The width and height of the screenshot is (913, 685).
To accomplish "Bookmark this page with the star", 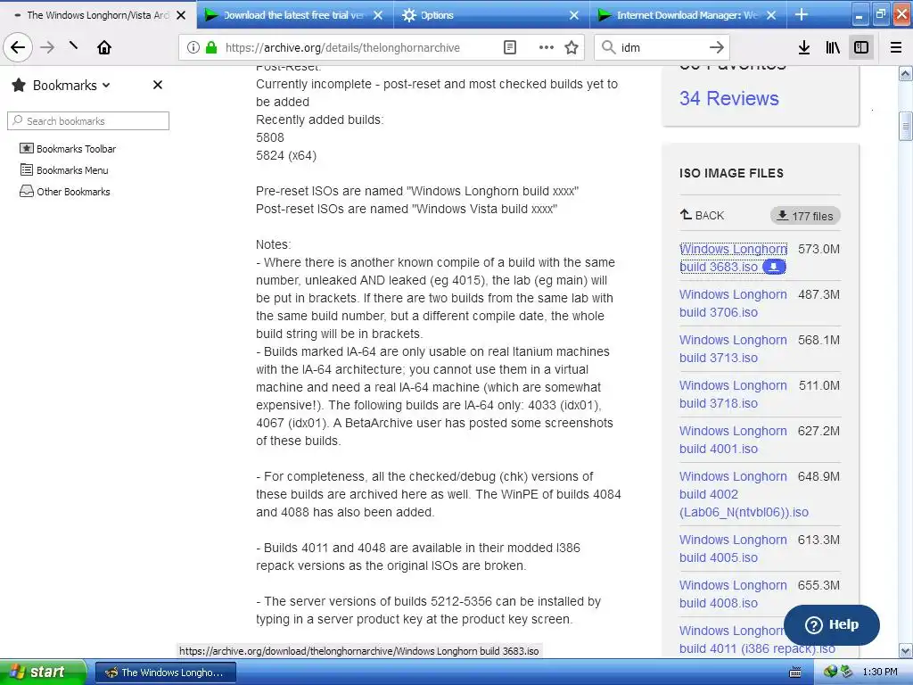I will coord(572,48).
